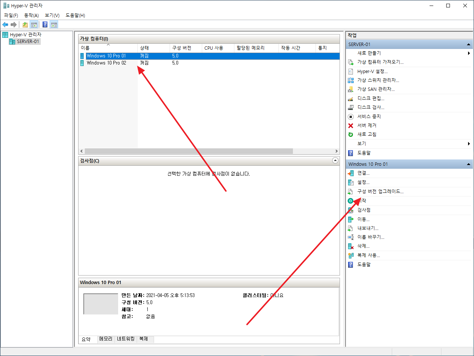474x356 pixels.
Task: Click the Forward arrow toolbar icon
Action: [x=14, y=24]
